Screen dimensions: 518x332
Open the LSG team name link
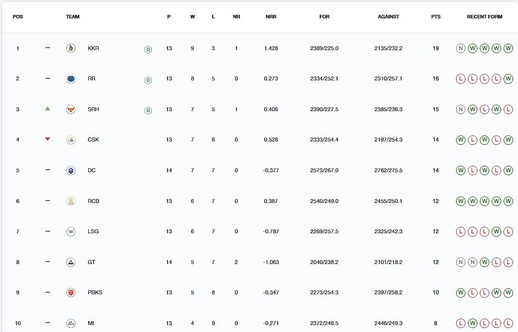tap(93, 231)
